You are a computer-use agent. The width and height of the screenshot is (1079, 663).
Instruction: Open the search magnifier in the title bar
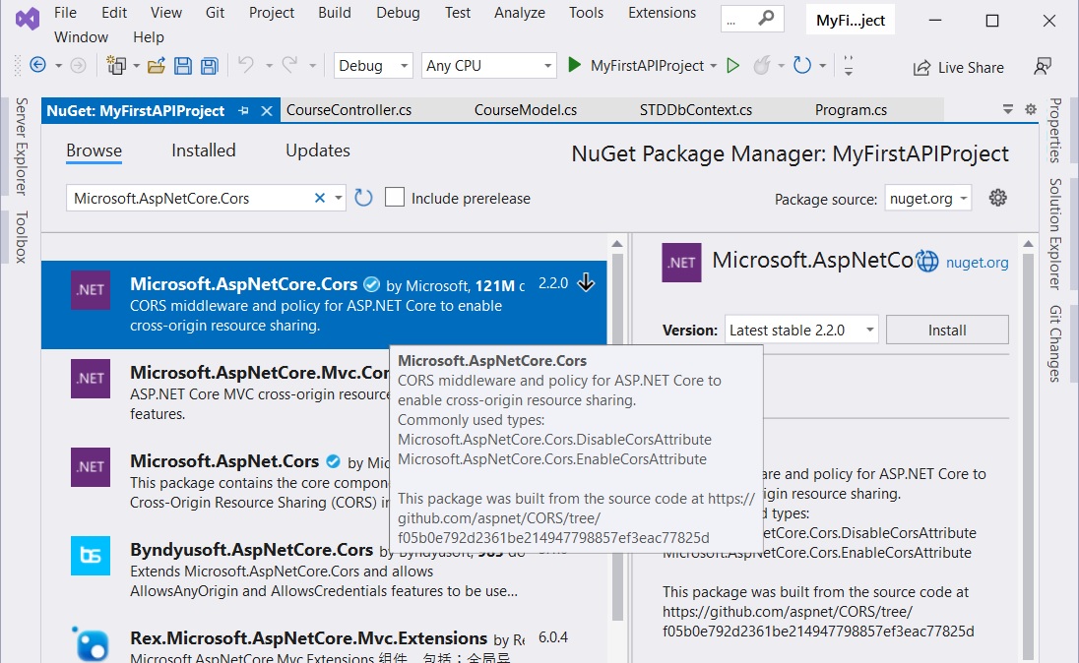(x=766, y=20)
